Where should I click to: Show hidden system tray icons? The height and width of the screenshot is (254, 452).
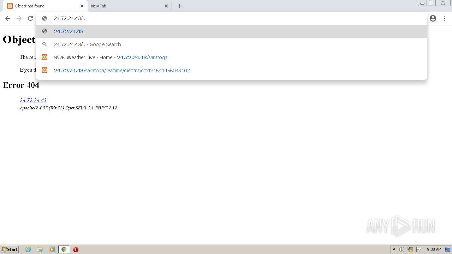tap(394, 249)
